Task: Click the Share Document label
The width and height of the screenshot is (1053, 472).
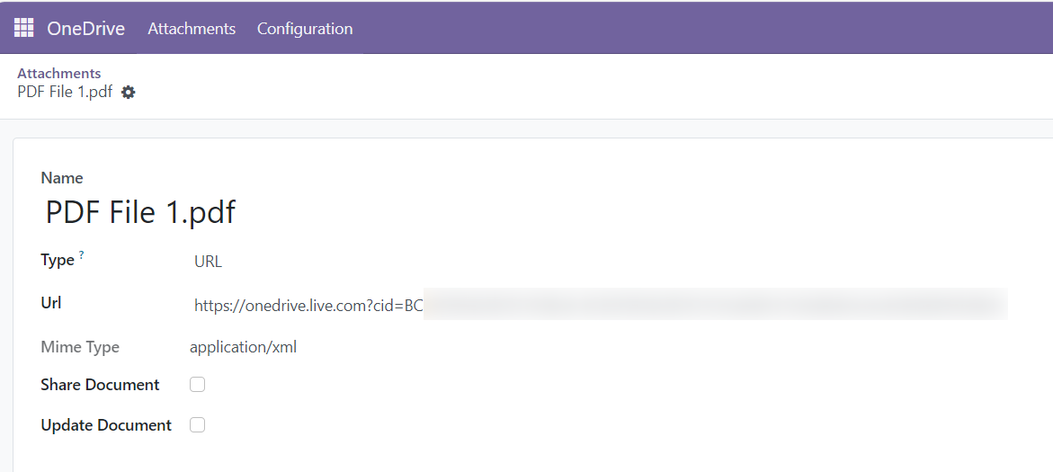Action: coord(100,385)
